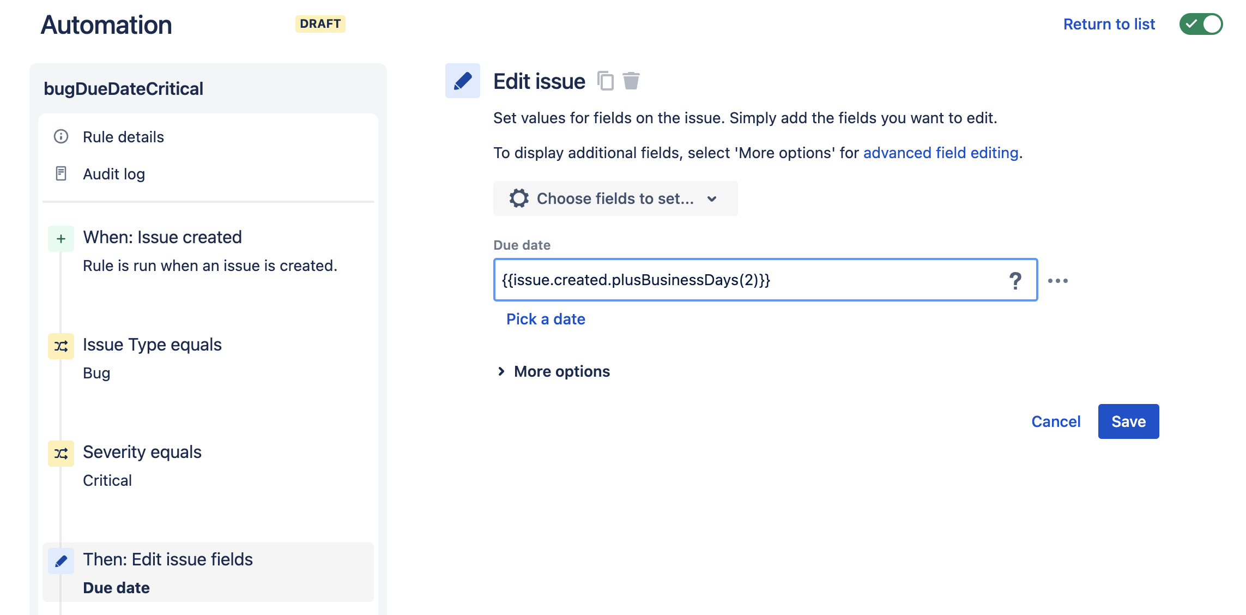Click the large blue pencil Edit issue icon
This screenshot has width=1246, height=615.
point(463,81)
